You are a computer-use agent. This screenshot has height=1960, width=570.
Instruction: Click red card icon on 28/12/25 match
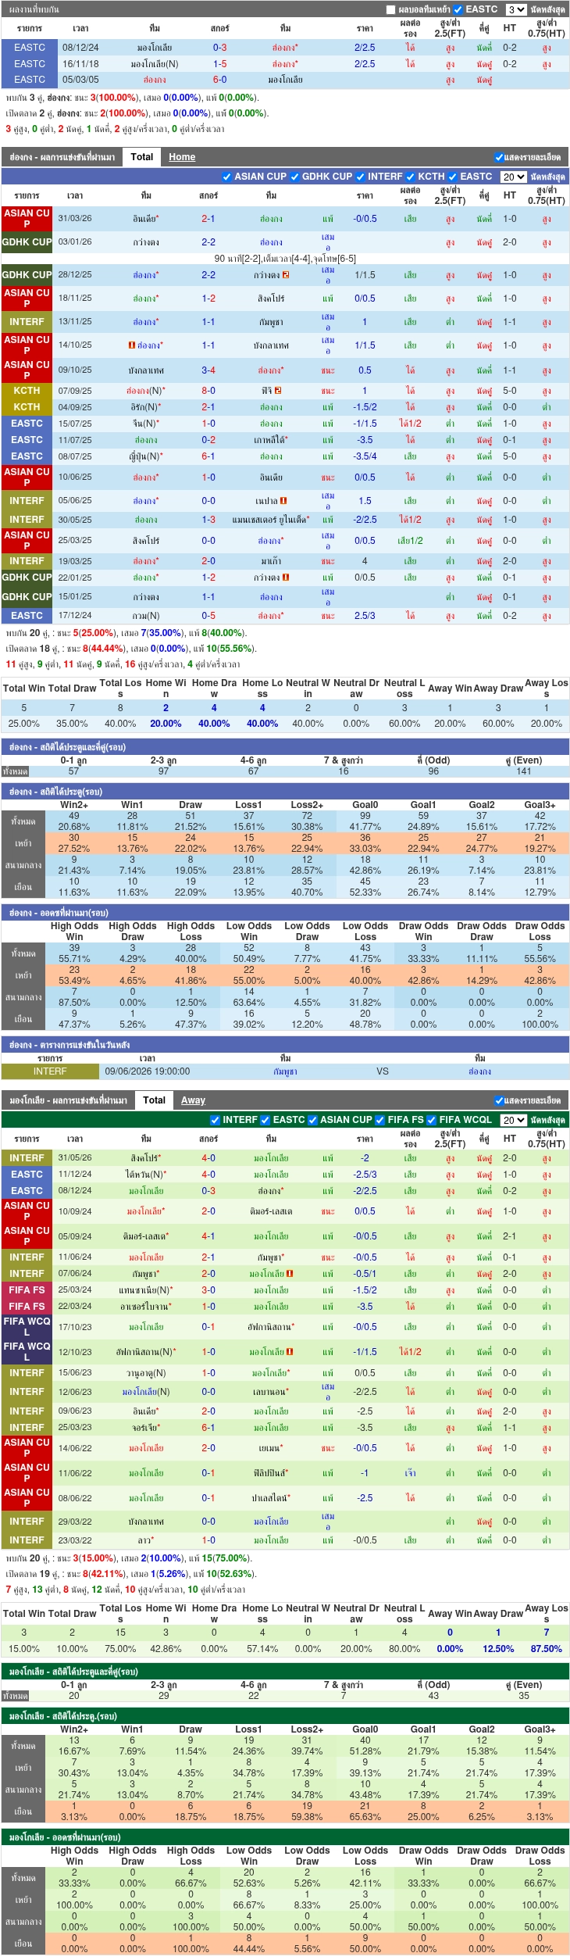[x=286, y=275]
